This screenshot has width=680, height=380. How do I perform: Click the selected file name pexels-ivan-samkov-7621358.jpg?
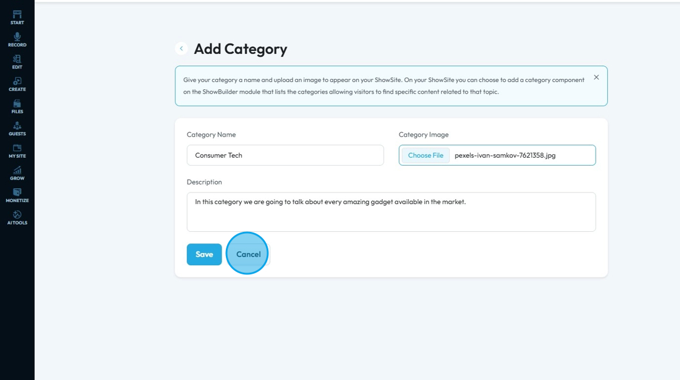[505, 155]
